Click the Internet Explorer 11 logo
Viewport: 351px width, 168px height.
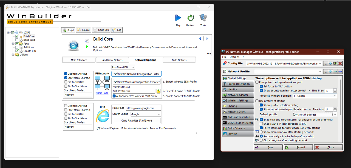[x=102, y=116]
